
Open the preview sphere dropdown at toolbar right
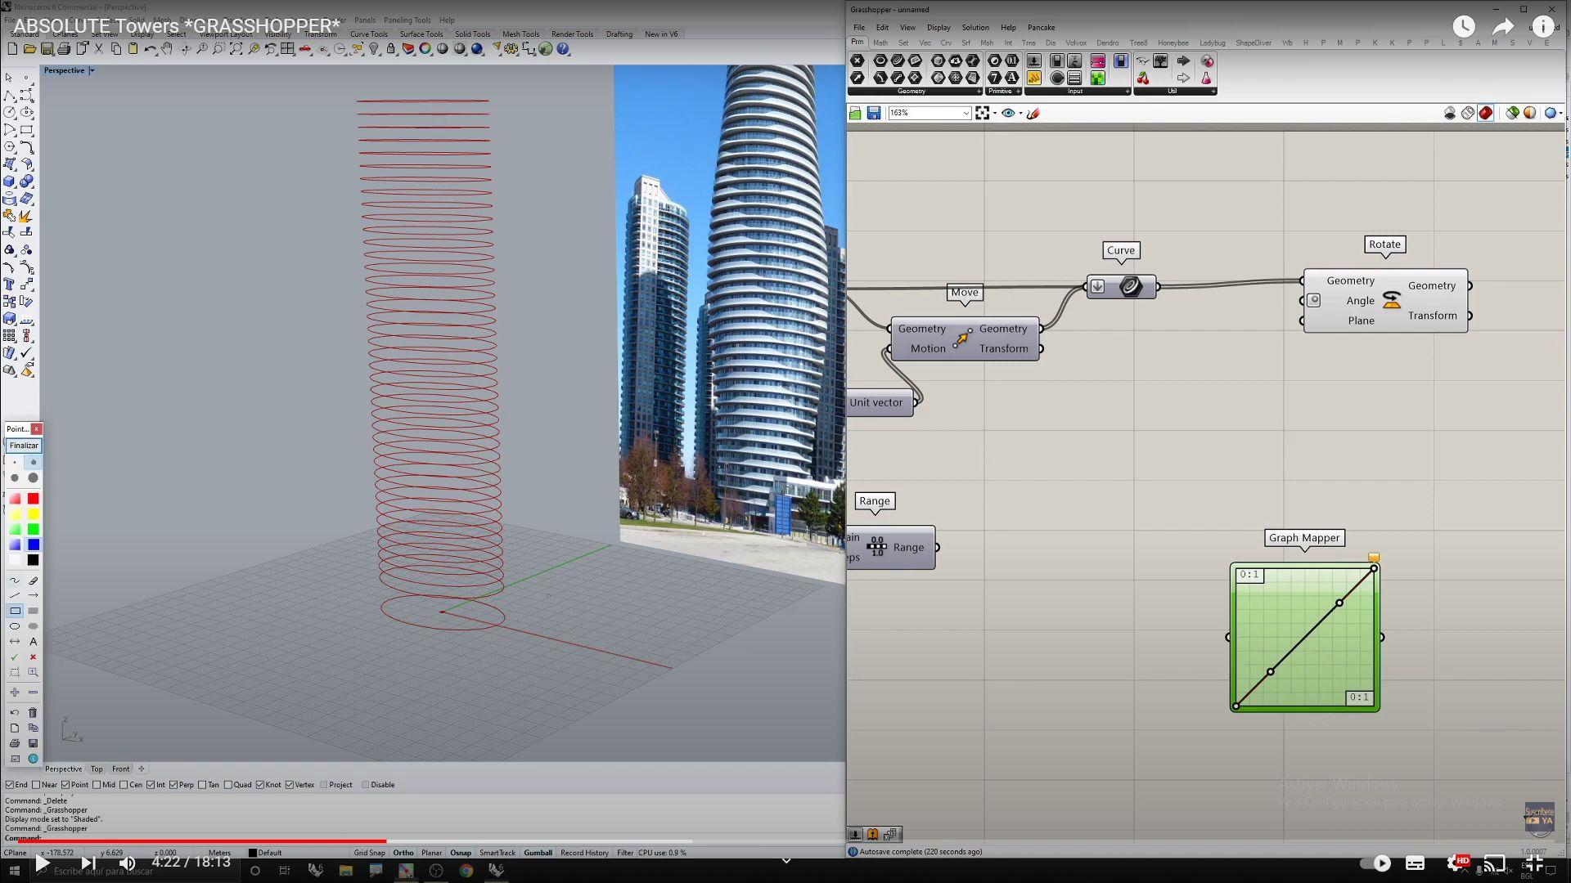1561,114
